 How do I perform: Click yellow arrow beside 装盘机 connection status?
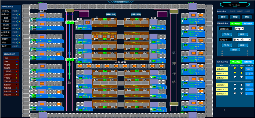[x=20, y=11]
